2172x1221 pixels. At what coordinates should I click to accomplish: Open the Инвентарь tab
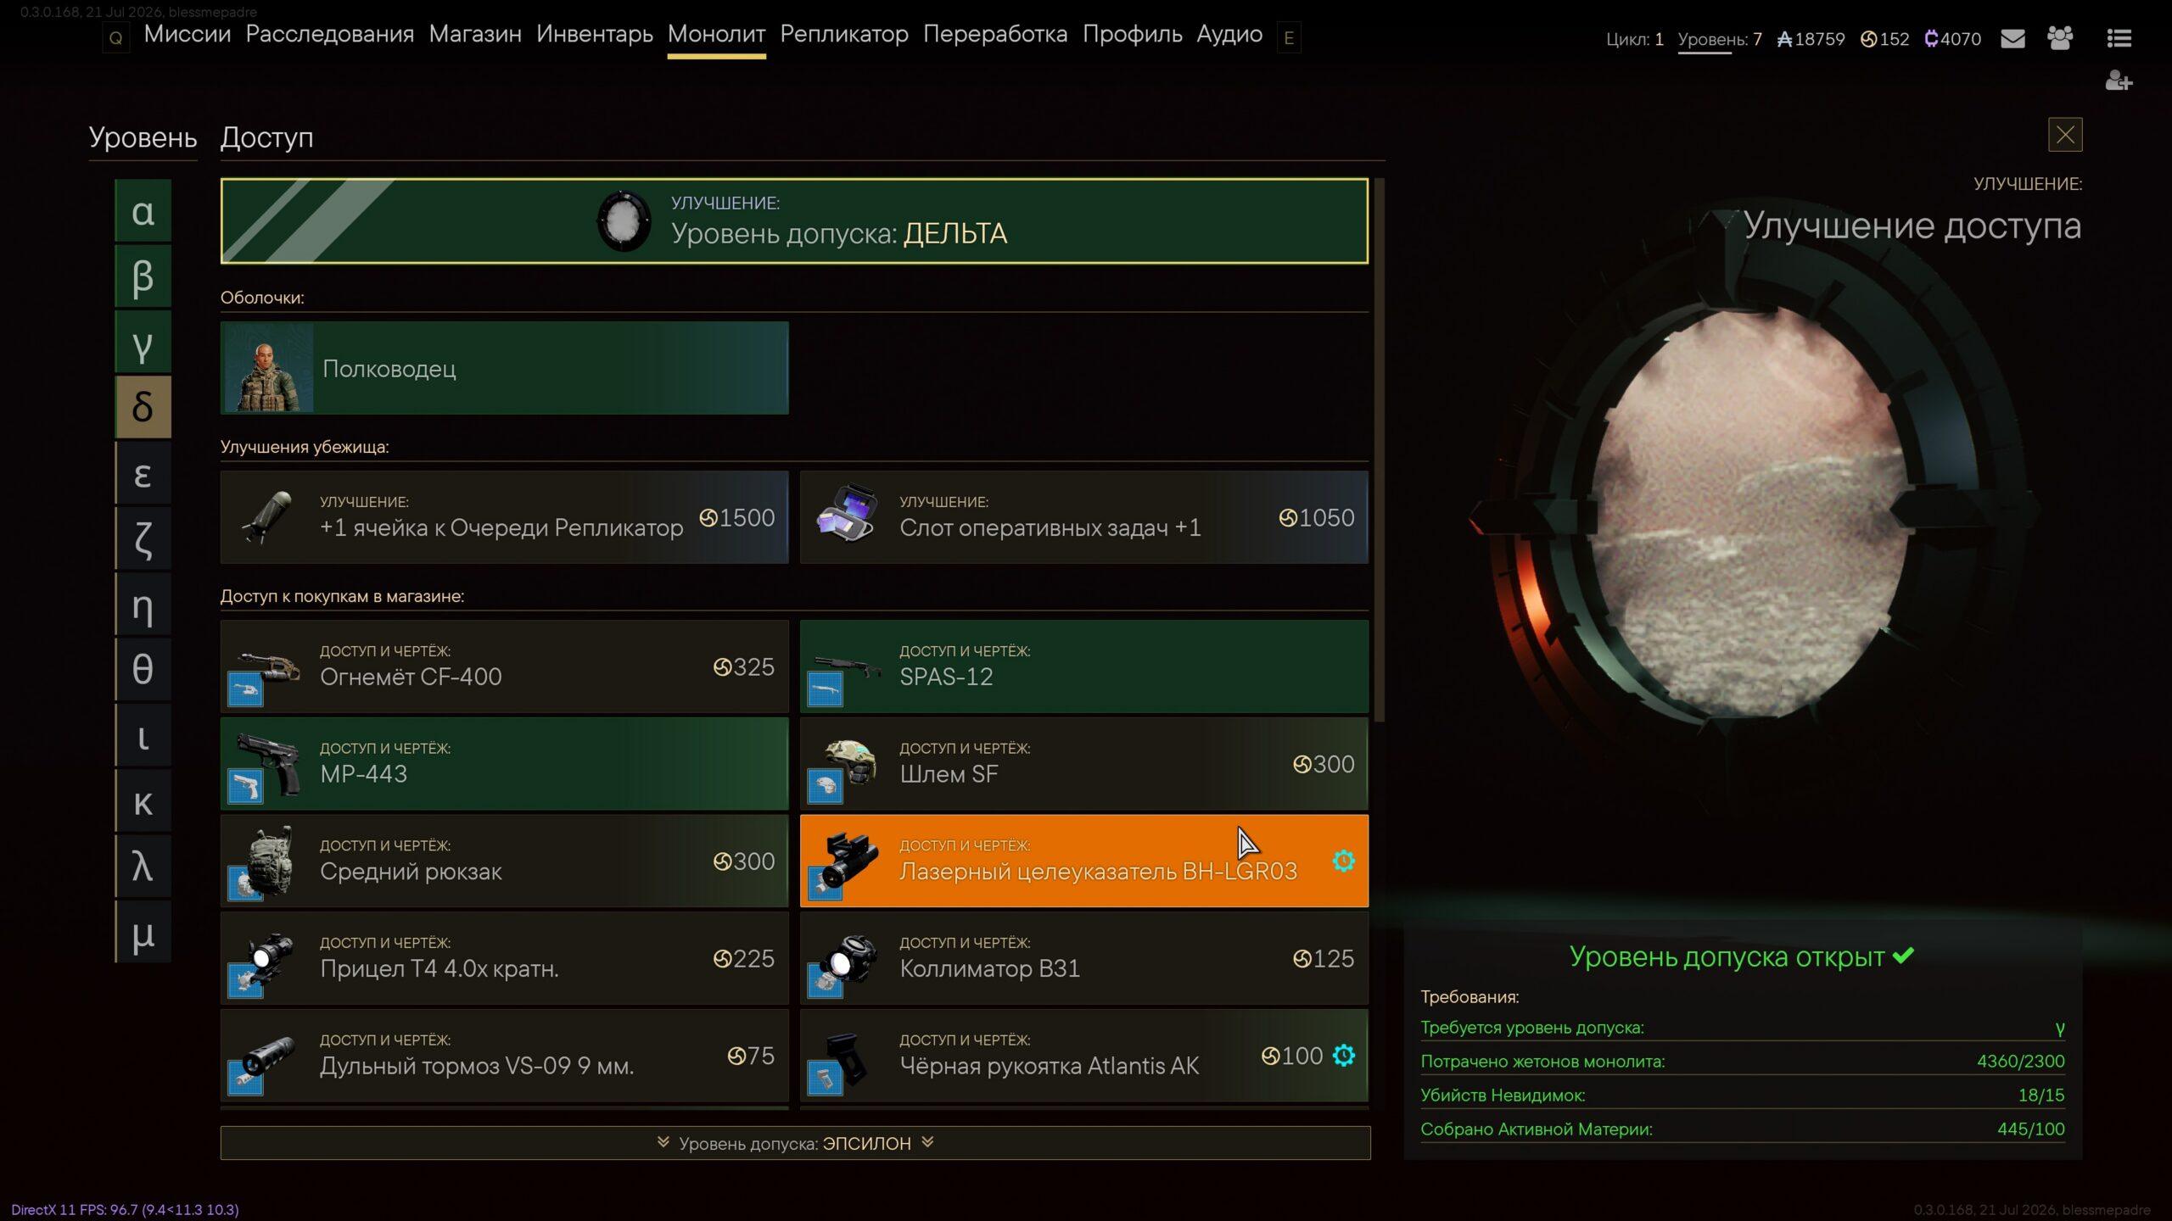pos(595,35)
